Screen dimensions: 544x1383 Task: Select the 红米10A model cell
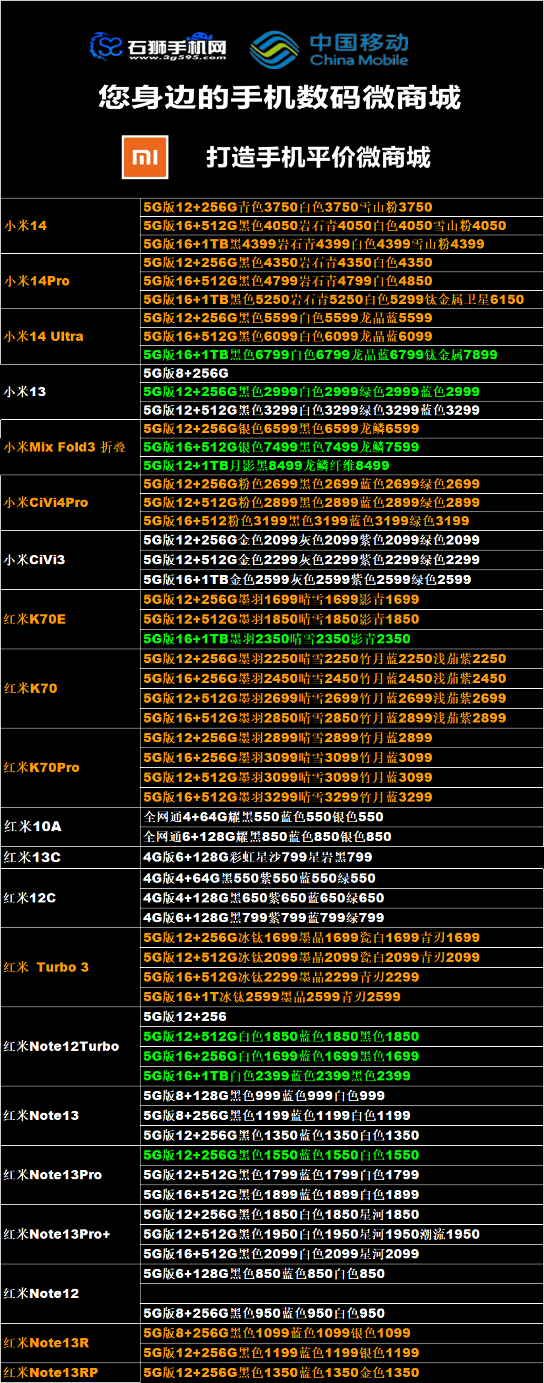coord(71,827)
